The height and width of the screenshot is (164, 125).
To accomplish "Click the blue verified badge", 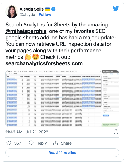I will click(x=53, y=9).
